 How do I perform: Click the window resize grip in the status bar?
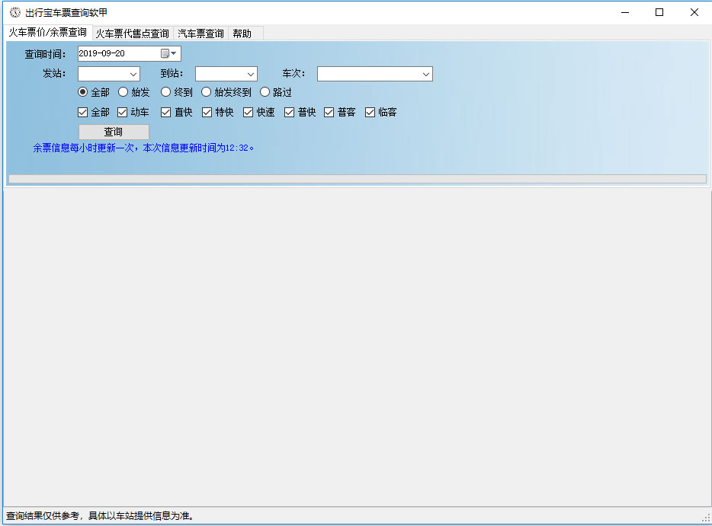pyautogui.click(x=706, y=518)
